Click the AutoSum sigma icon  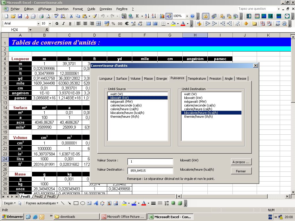137,16
